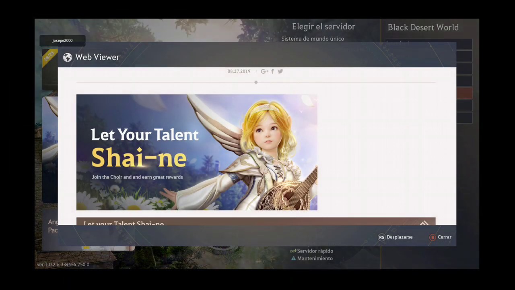The width and height of the screenshot is (515, 290).
Task: Click the Web Viewer title text
Action: coord(97,57)
